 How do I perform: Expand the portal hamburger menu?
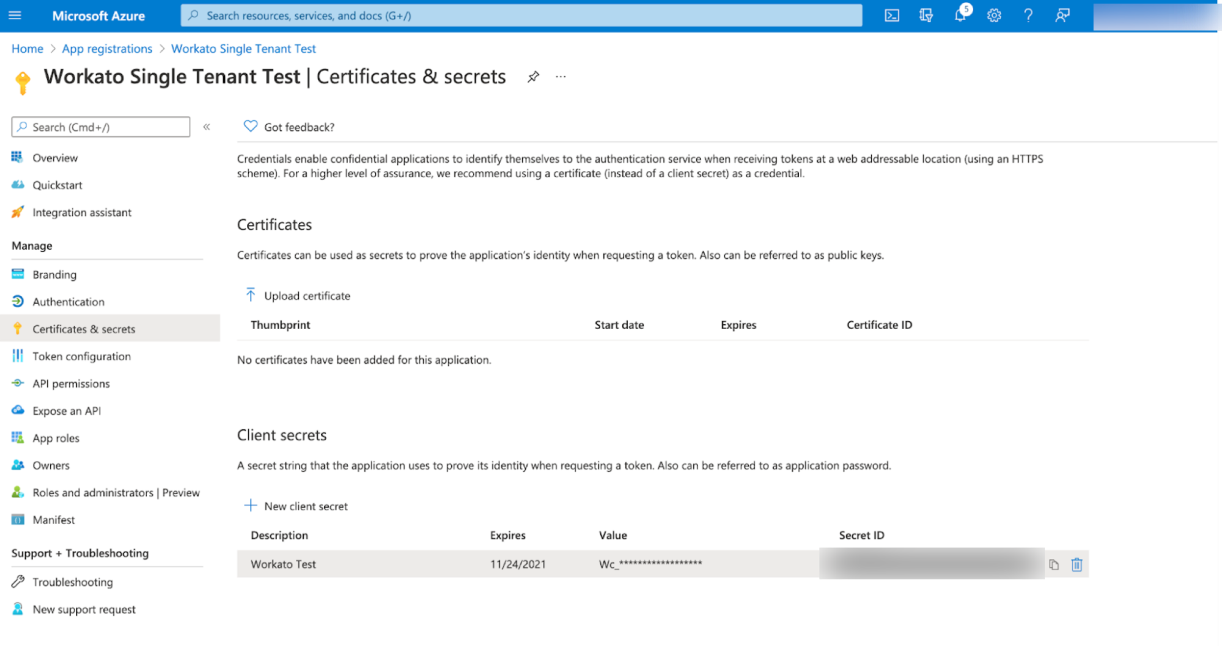point(15,15)
